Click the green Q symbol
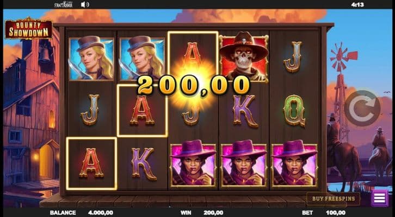This screenshot has height=217, width=395. tap(294, 111)
